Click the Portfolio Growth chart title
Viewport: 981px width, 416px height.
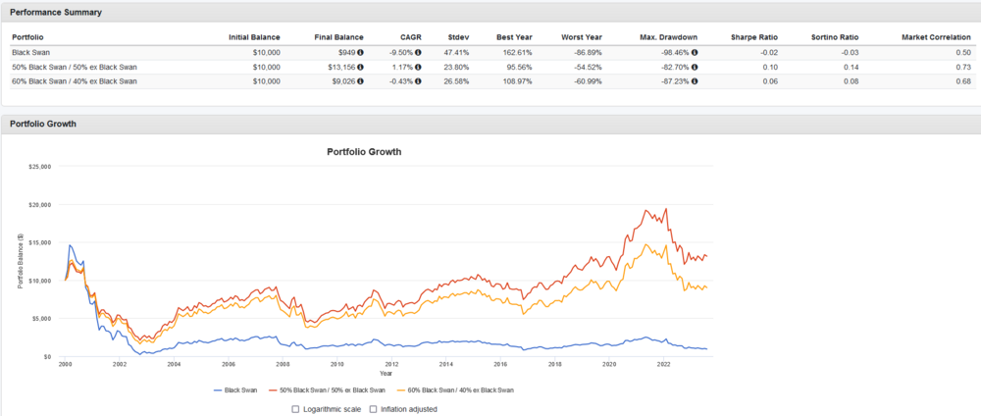pyautogui.click(x=363, y=152)
